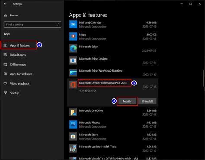Click the 2022-07-23 date for Edge
The width and height of the screenshot is (205, 160).
[x=149, y=50]
